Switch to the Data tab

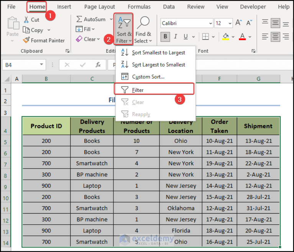pos(169,7)
